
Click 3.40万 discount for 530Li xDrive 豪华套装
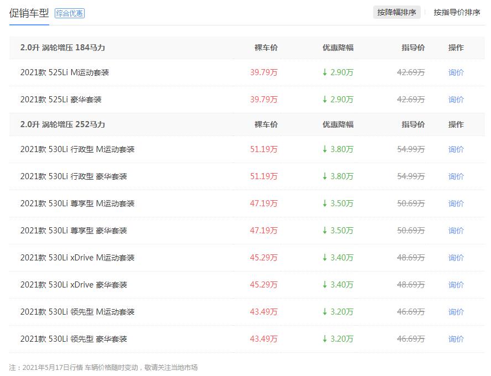(338, 285)
